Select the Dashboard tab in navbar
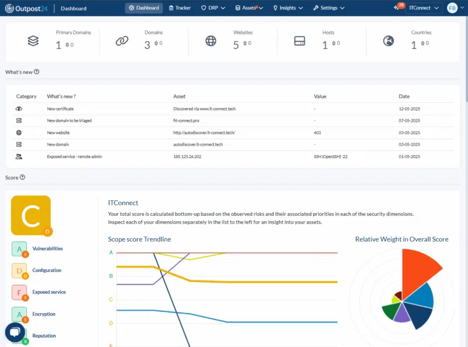Viewport: 468px width, 347px height. pos(144,8)
